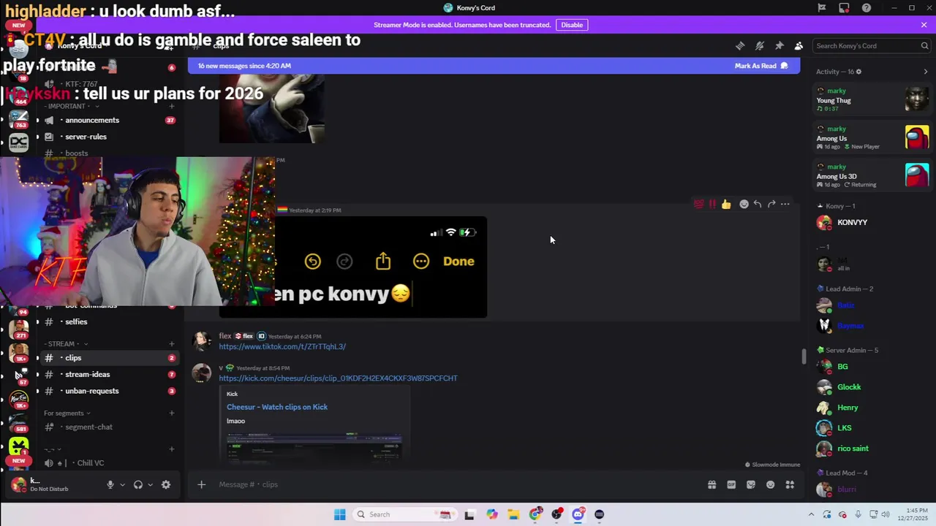Viewport: 936px width, 526px height.
Task: Open Cheesur - Watch clips on Kick title
Action: 277,407
